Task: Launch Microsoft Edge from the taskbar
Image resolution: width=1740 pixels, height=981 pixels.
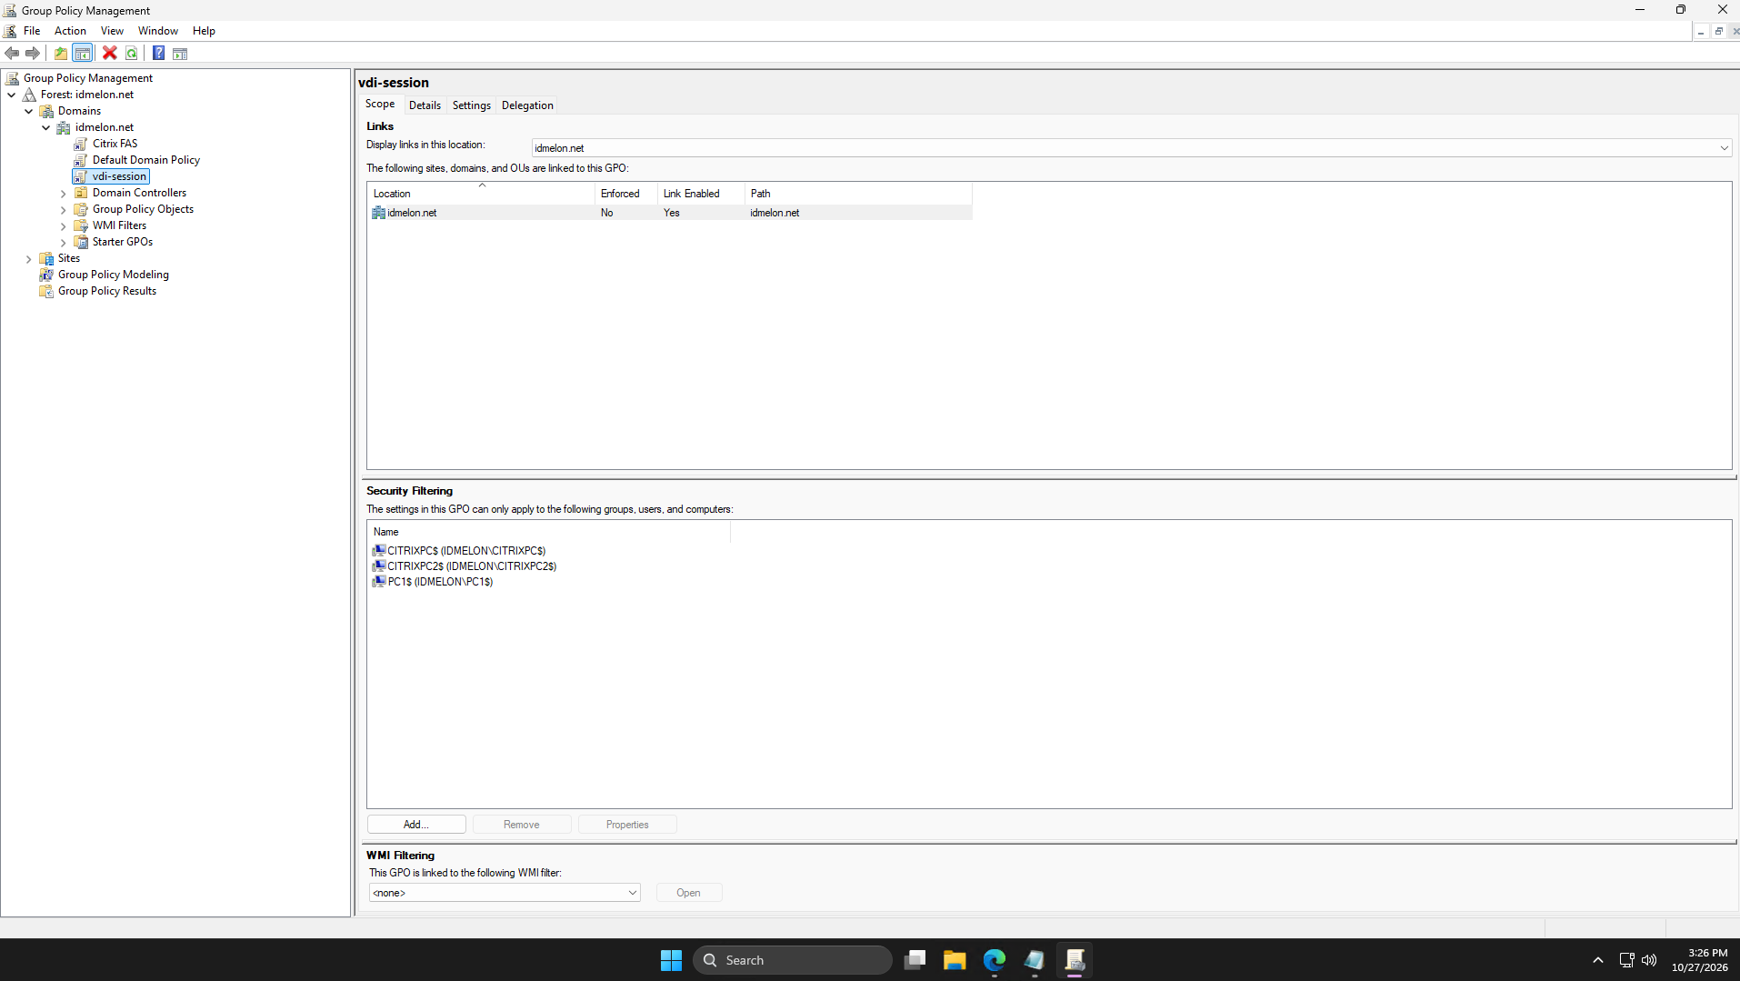Action: (995, 960)
